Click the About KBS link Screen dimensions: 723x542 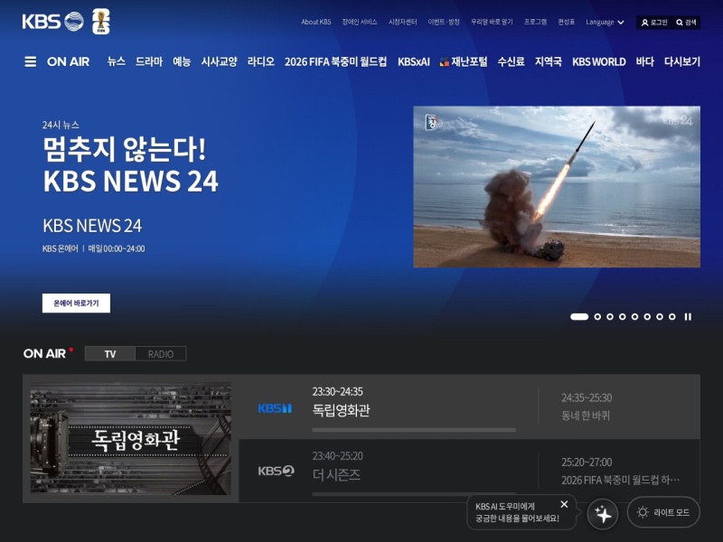click(316, 22)
